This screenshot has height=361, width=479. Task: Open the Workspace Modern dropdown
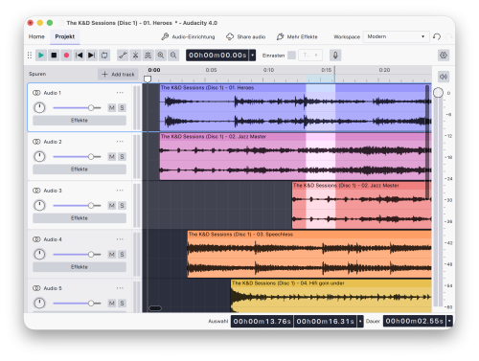(396, 36)
